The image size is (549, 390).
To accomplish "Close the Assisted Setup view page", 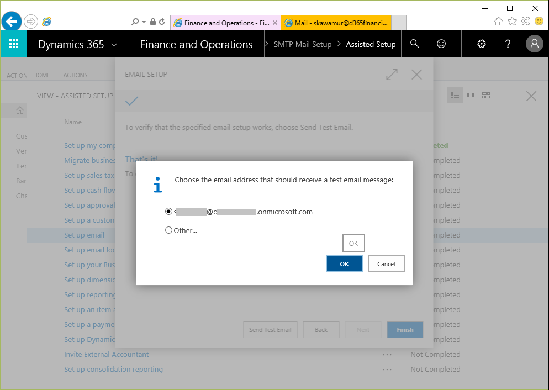I will click(531, 96).
